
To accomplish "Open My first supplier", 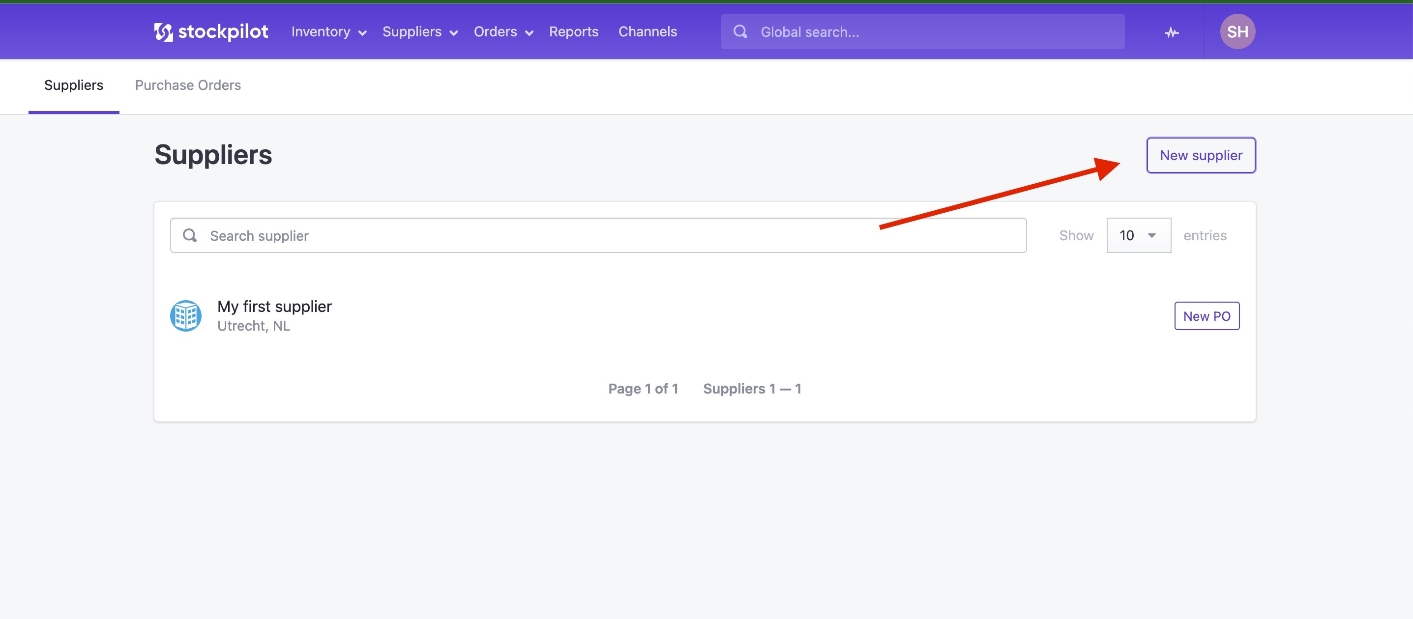I will click(274, 307).
